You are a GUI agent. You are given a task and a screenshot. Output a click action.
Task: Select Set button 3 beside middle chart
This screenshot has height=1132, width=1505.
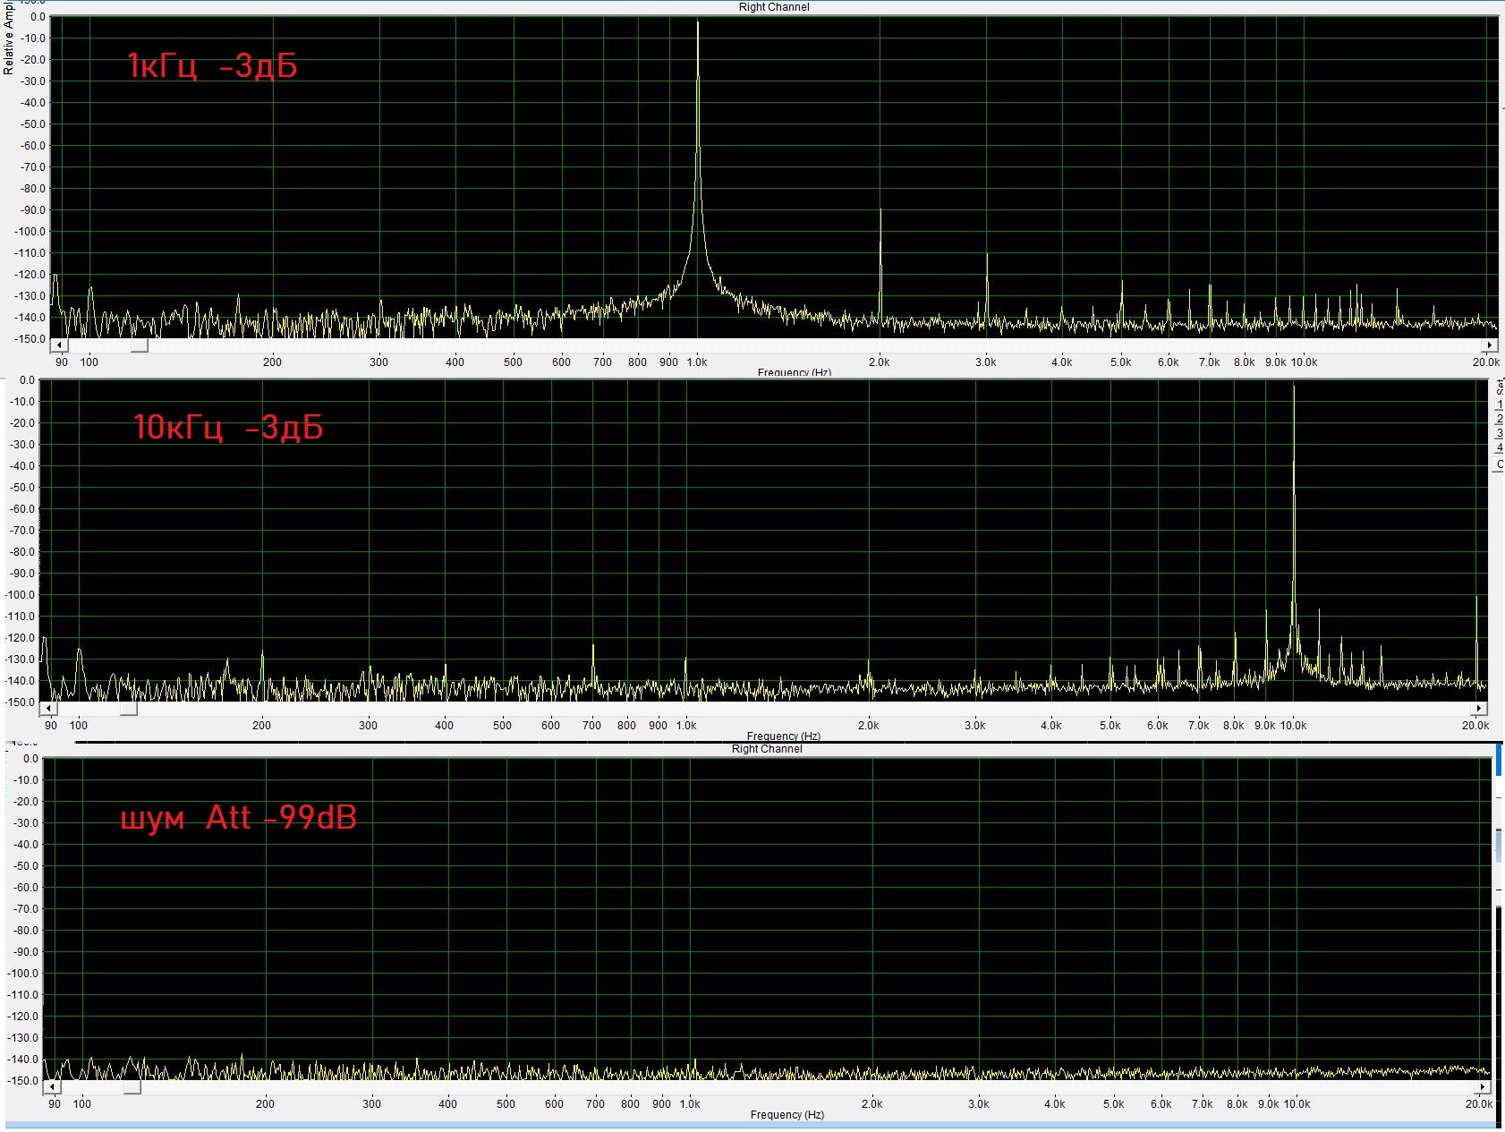(x=1499, y=433)
